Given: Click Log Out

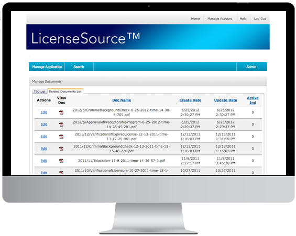Looking at the screenshot, I should [x=260, y=19].
